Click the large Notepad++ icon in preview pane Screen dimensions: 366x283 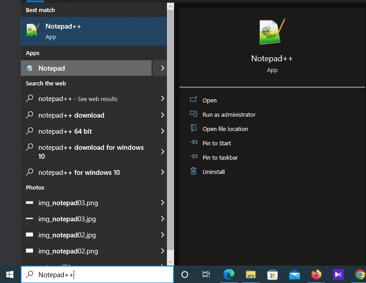pyautogui.click(x=272, y=31)
